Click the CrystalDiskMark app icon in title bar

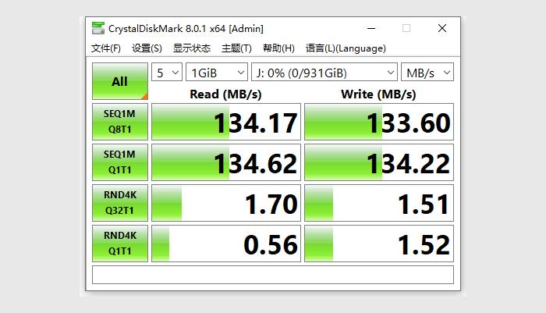pos(97,28)
